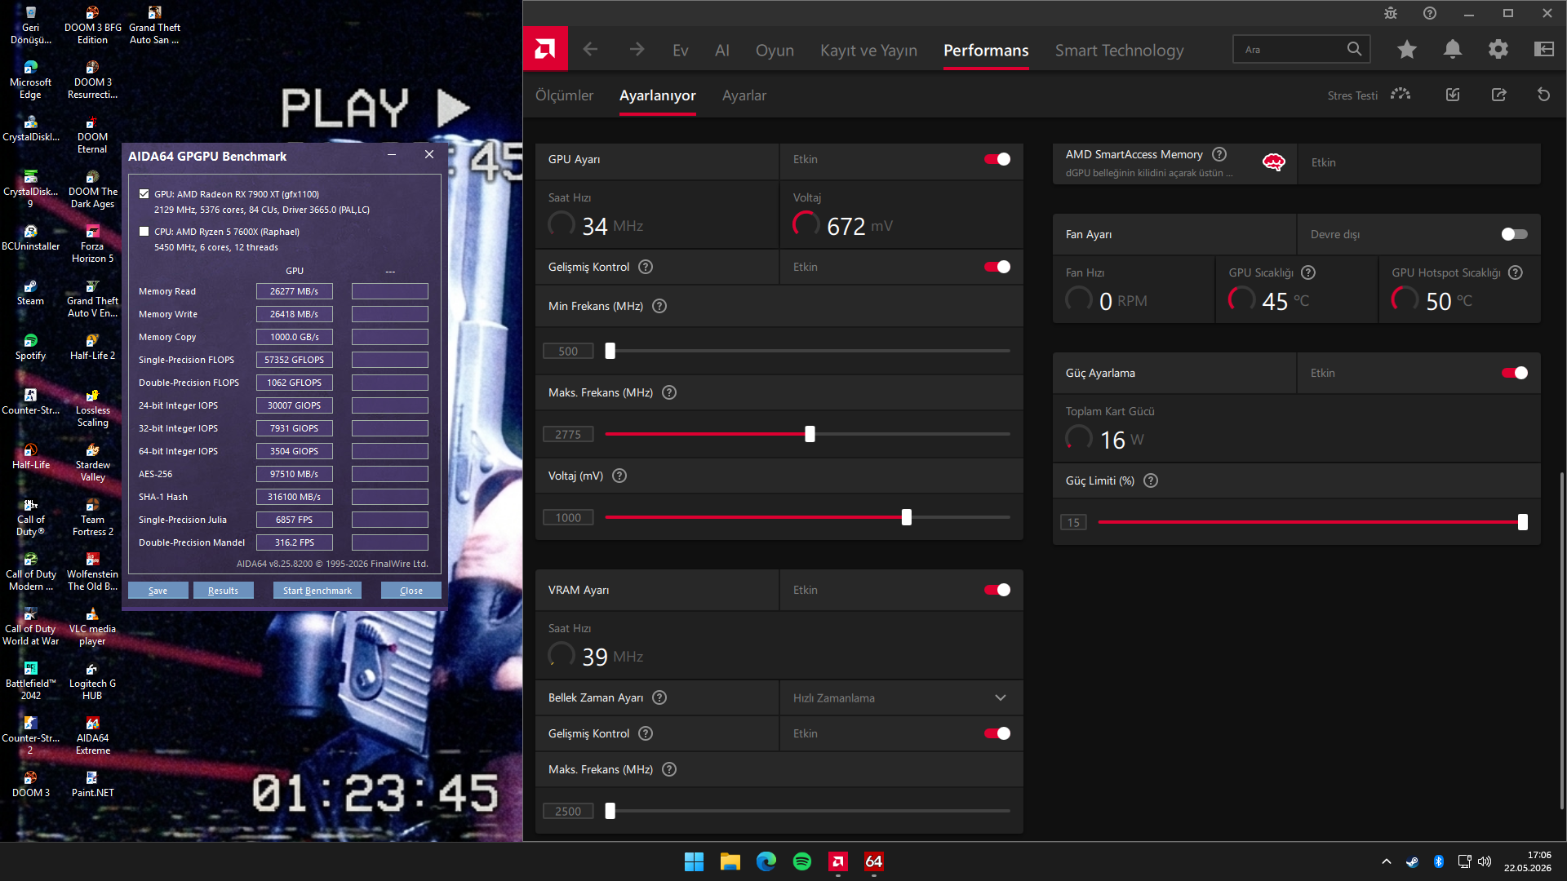
Task: Open File Explorer from the taskbar
Action: click(x=730, y=861)
